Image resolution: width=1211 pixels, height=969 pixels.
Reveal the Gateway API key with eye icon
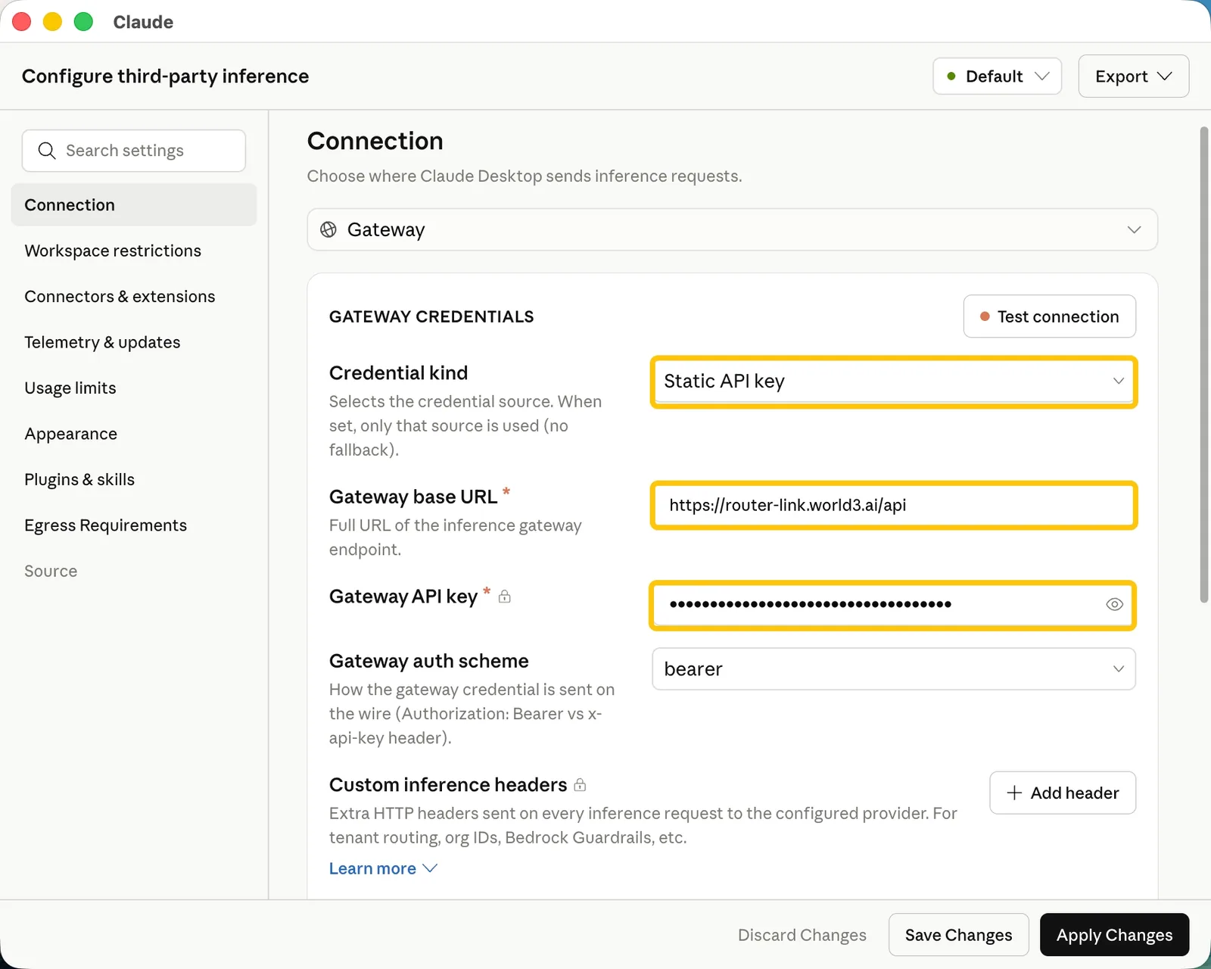(1114, 604)
